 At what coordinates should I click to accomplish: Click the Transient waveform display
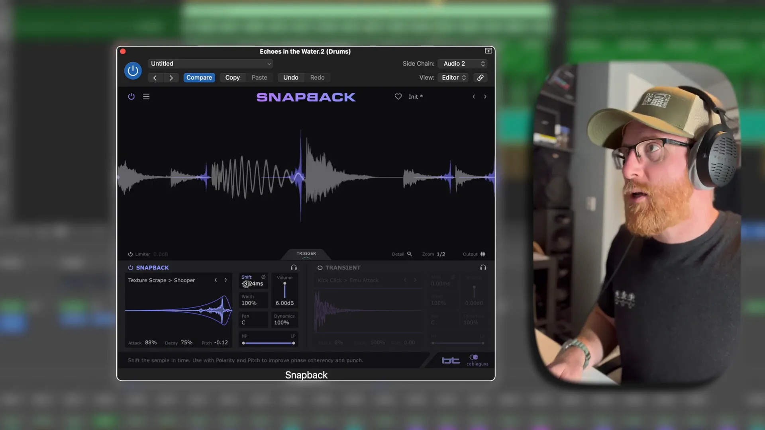click(368, 311)
